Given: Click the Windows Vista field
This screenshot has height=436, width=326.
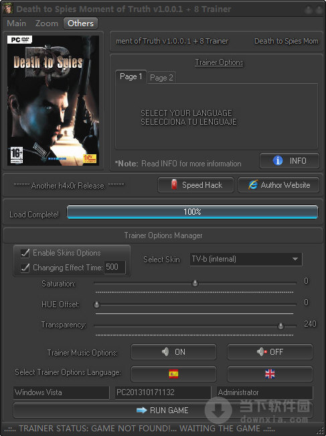Looking at the screenshot, I should click(62, 392).
